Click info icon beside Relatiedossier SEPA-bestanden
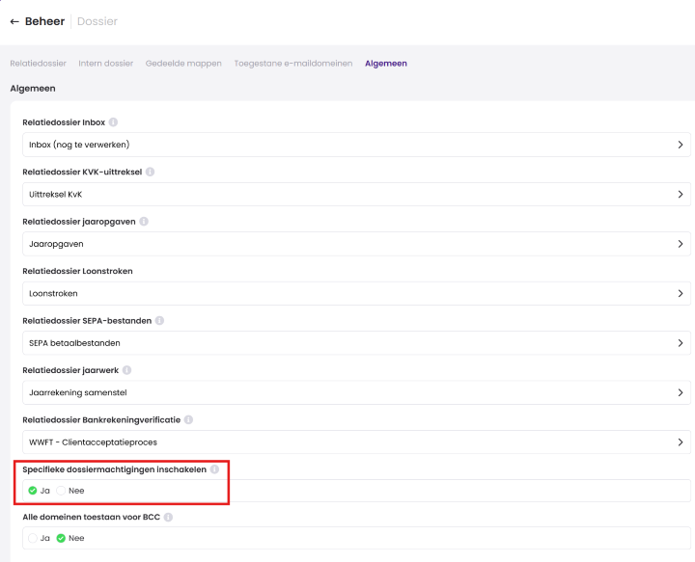 click(159, 321)
